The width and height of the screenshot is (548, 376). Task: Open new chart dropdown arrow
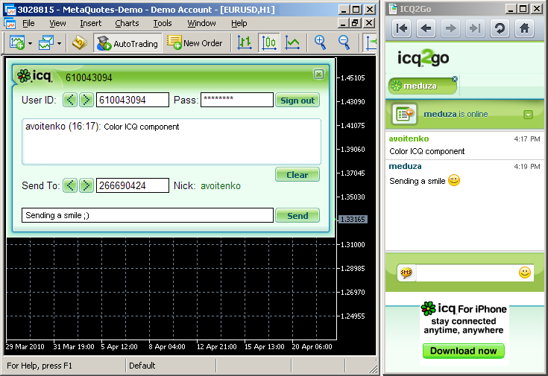[x=30, y=43]
